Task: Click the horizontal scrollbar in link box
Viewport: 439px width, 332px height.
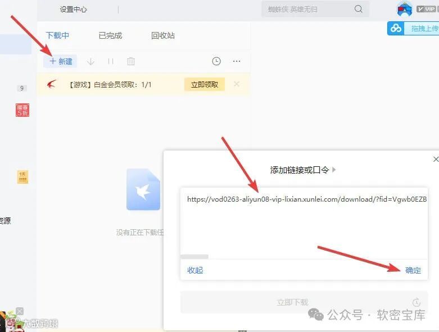Action: [194, 257]
